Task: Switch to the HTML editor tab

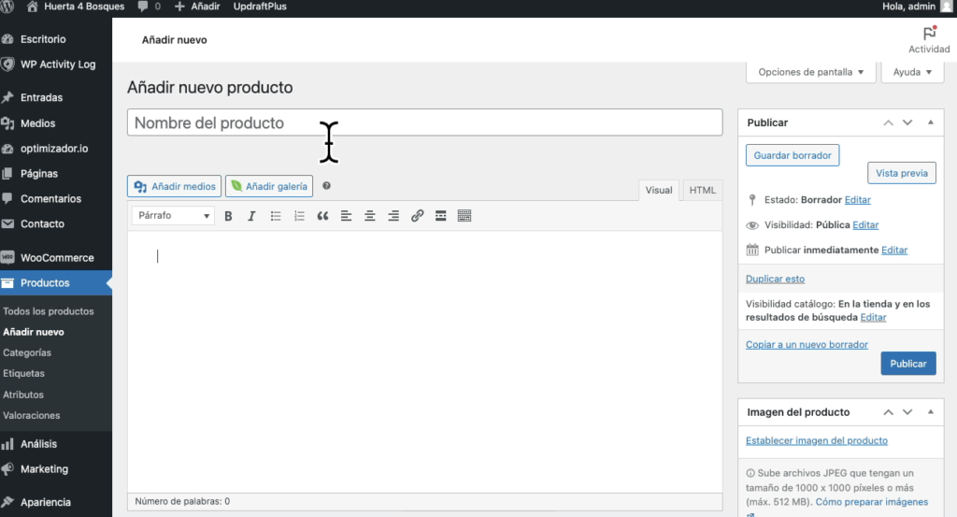Action: pyautogui.click(x=702, y=191)
